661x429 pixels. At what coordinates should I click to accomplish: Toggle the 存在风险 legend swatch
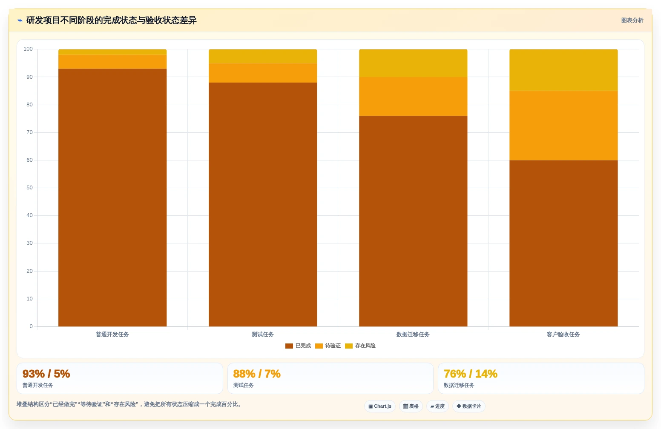(349, 346)
